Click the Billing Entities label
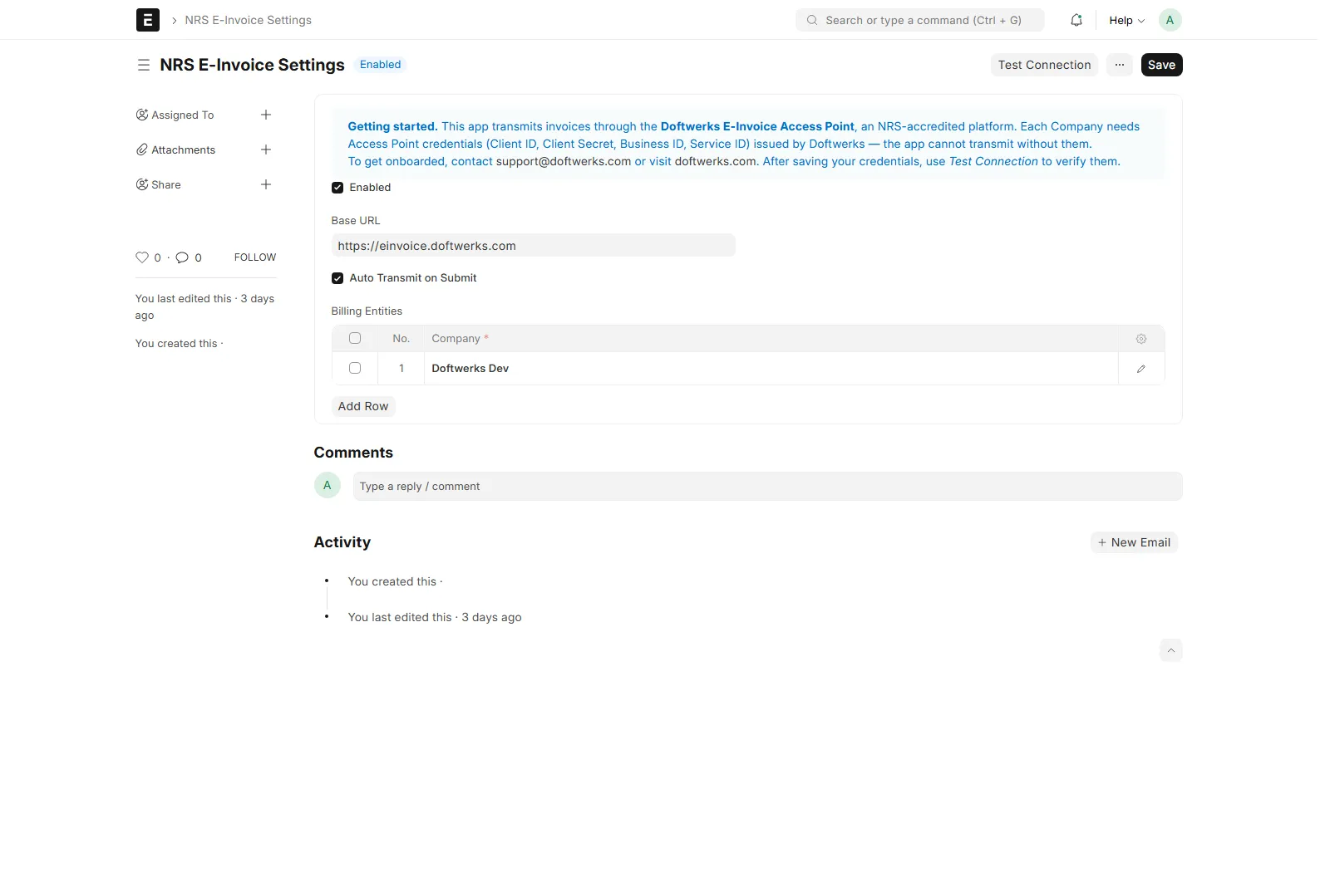Image resolution: width=1330 pixels, height=872 pixels. [367, 311]
